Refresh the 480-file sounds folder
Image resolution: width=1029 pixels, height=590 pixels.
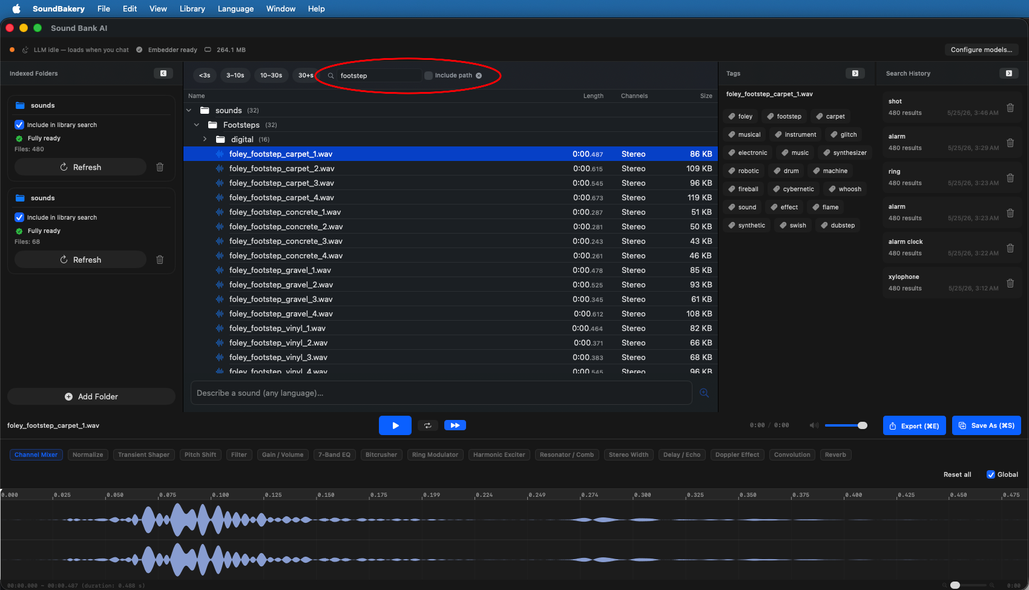pos(81,167)
